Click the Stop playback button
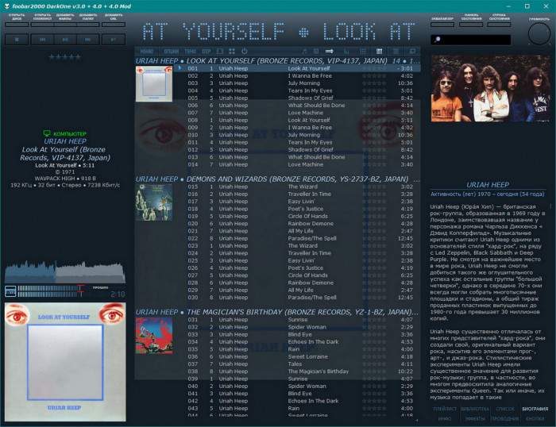The image size is (556, 427). [x=17, y=40]
